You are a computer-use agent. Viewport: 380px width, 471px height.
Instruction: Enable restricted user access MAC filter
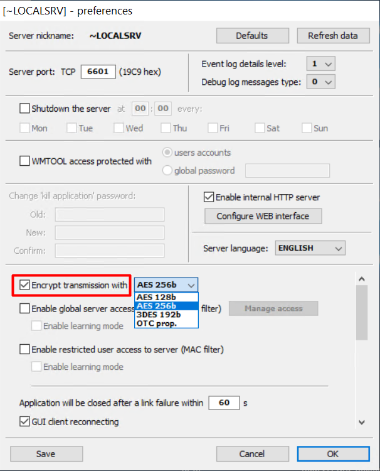click(x=25, y=349)
